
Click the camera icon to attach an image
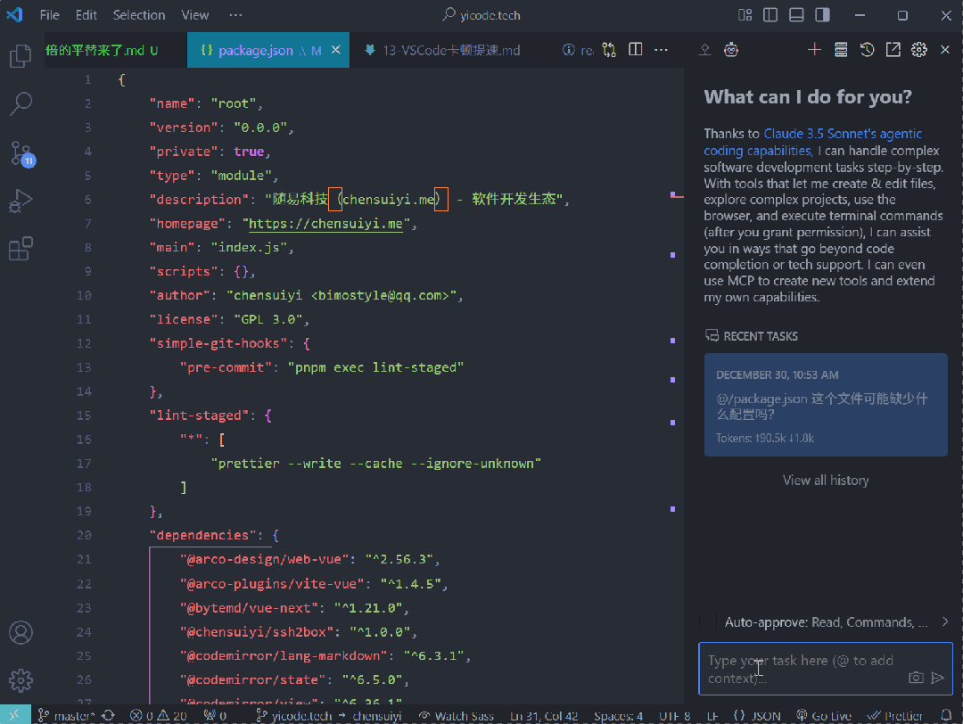pyautogui.click(x=916, y=678)
